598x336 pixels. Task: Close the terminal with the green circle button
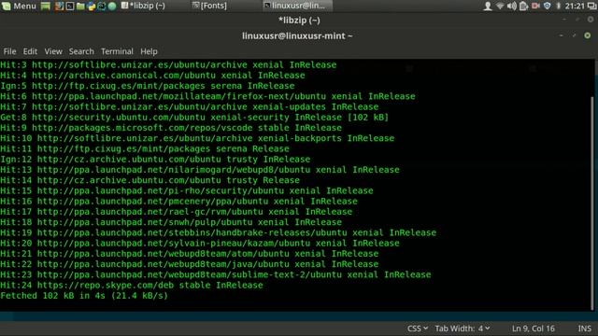click(x=588, y=35)
